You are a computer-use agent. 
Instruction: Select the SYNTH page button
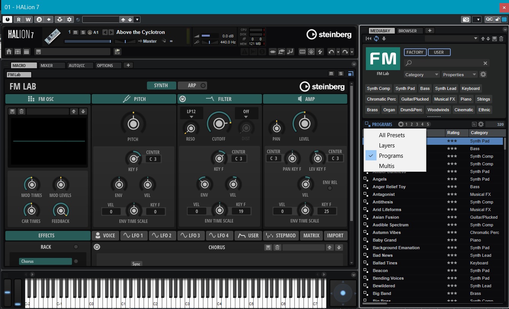pos(161,85)
